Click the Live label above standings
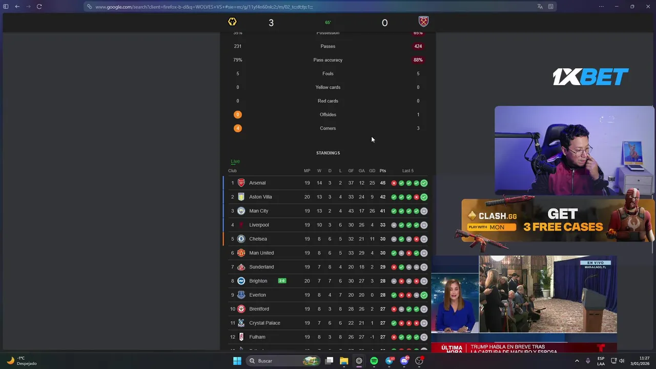 click(235, 161)
